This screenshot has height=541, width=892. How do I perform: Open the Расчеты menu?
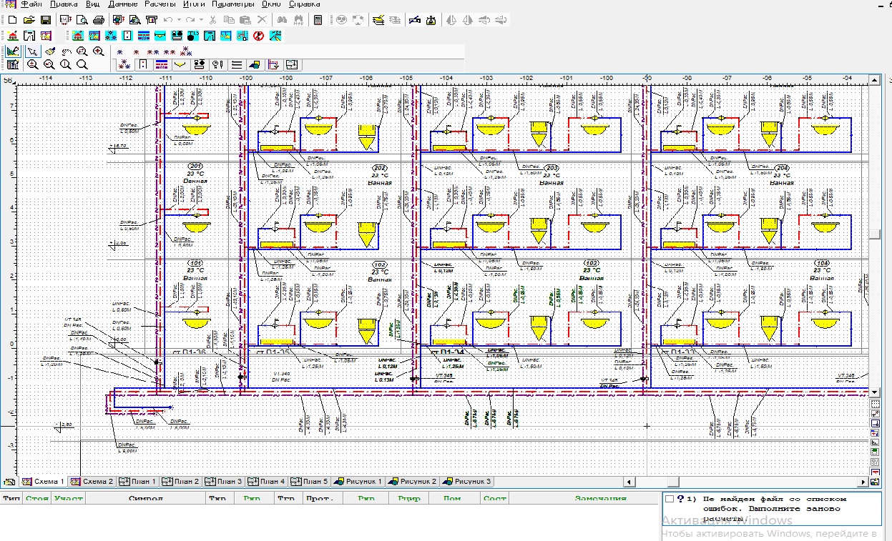click(x=159, y=4)
